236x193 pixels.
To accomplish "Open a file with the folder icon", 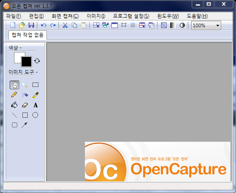I will click(x=22, y=25).
